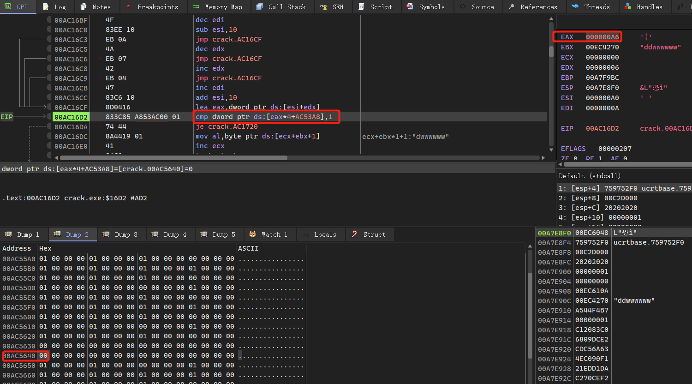Image resolution: width=692 pixels, height=384 pixels.
Task: Select the EIP register value 00AC16D2
Action: [x=603, y=128]
